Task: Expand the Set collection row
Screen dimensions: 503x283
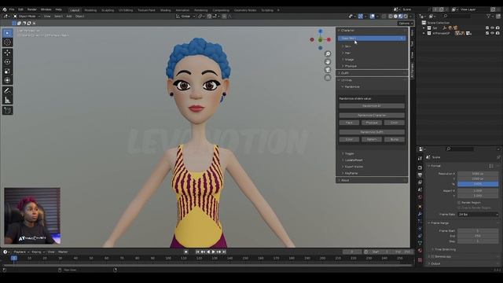Action: click(x=424, y=28)
